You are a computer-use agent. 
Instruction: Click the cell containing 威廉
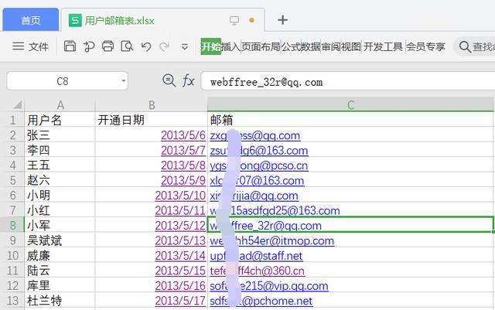tap(60, 255)
